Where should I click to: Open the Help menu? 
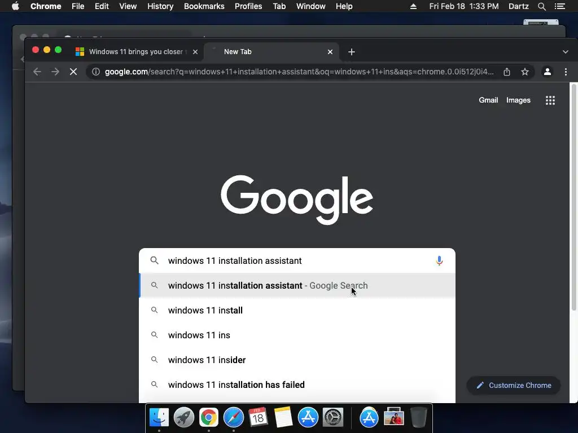pyautogui.click(x=344, y=6)
